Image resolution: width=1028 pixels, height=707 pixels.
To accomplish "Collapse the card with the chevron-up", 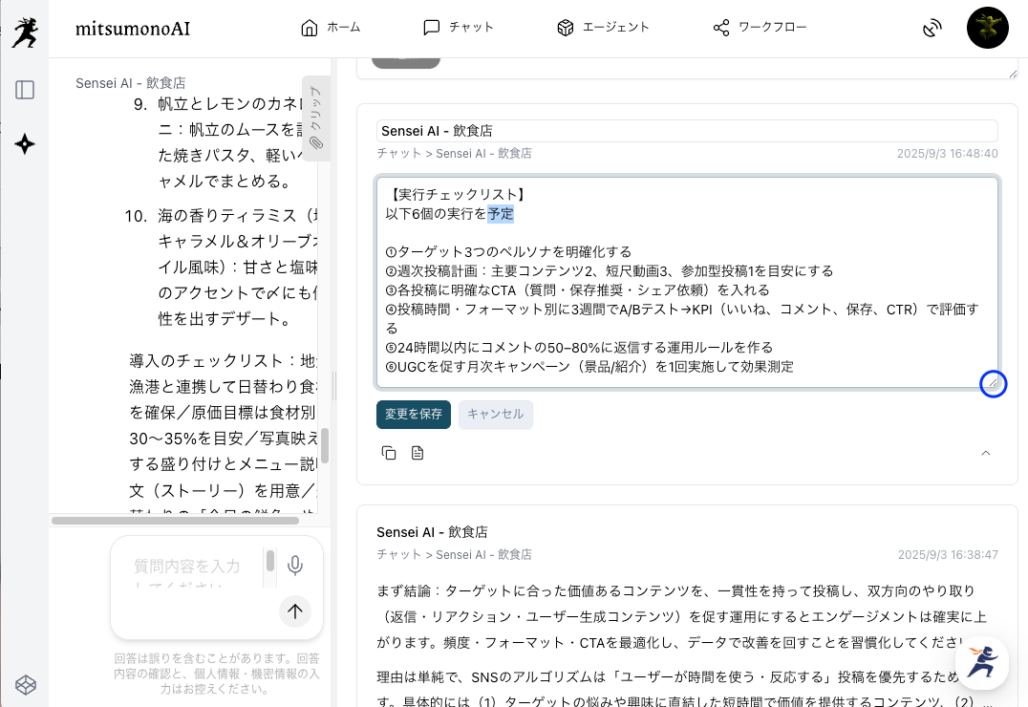I will tap(985, 453).
